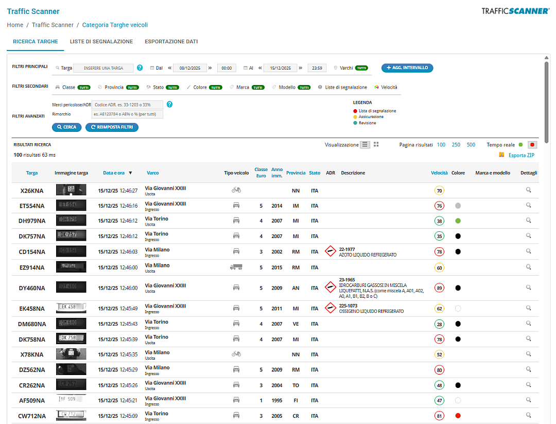Switch to grid view visualization icon

click(376, 145)
